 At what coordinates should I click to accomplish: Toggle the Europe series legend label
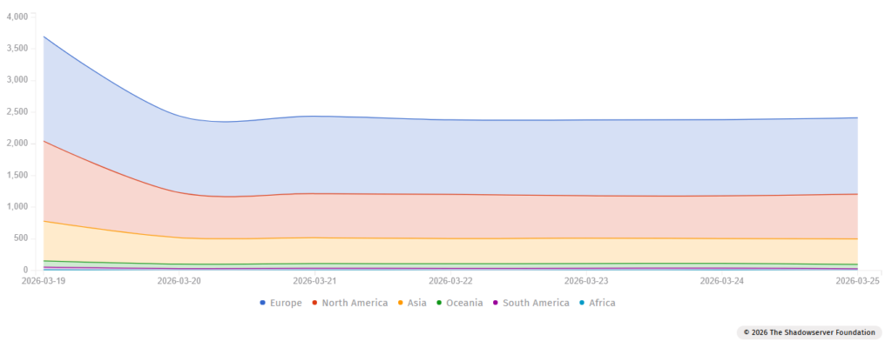(286, 303)
